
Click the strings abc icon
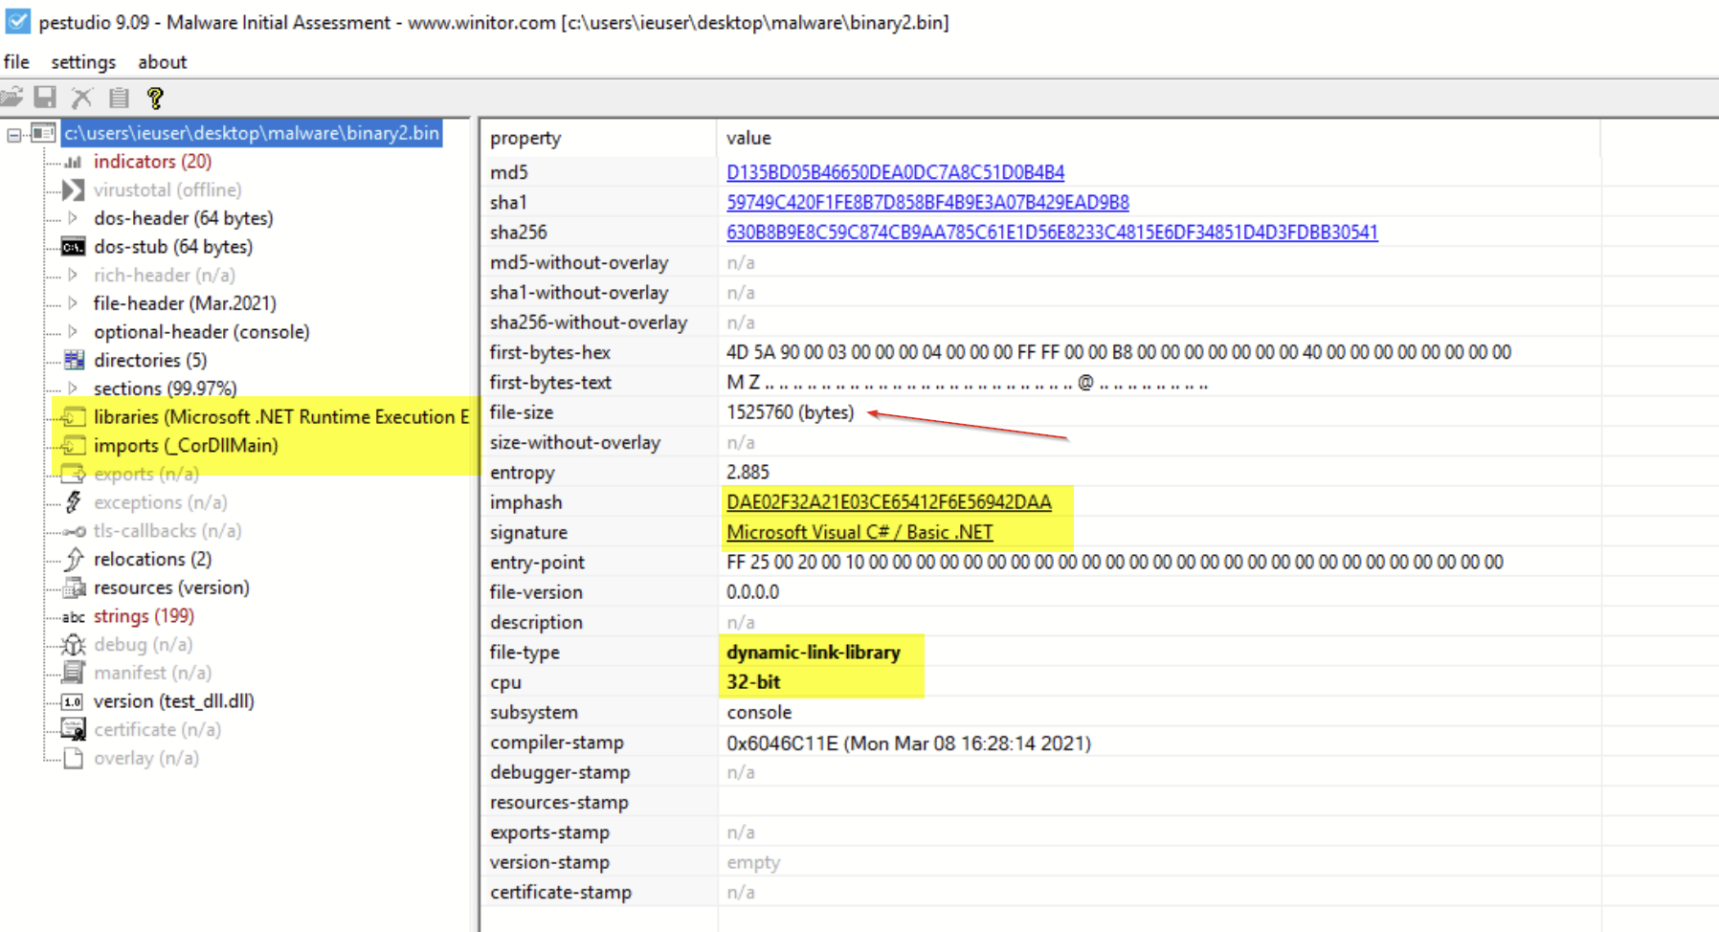tap(74, 617)
